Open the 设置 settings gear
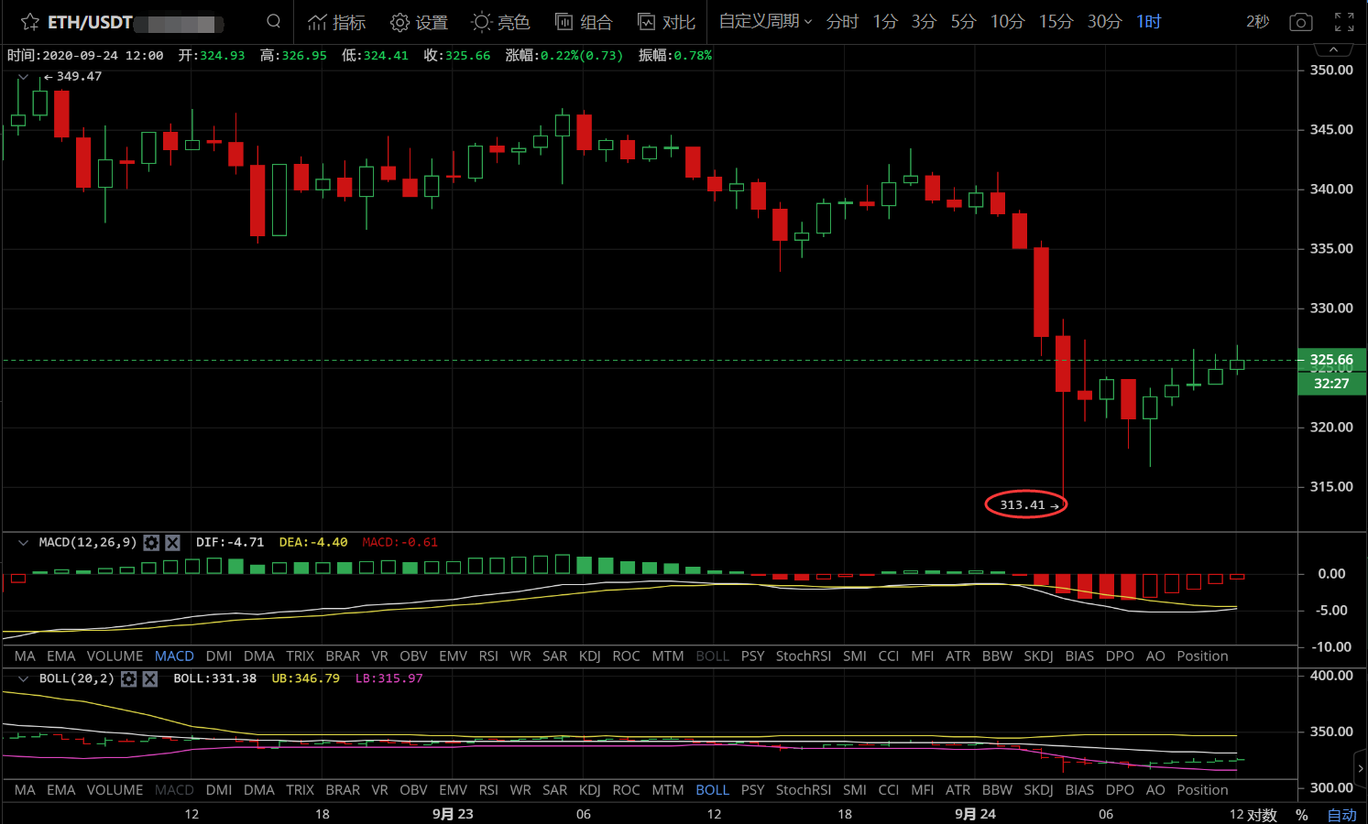The image size is (1368, 824). (419, 22)
